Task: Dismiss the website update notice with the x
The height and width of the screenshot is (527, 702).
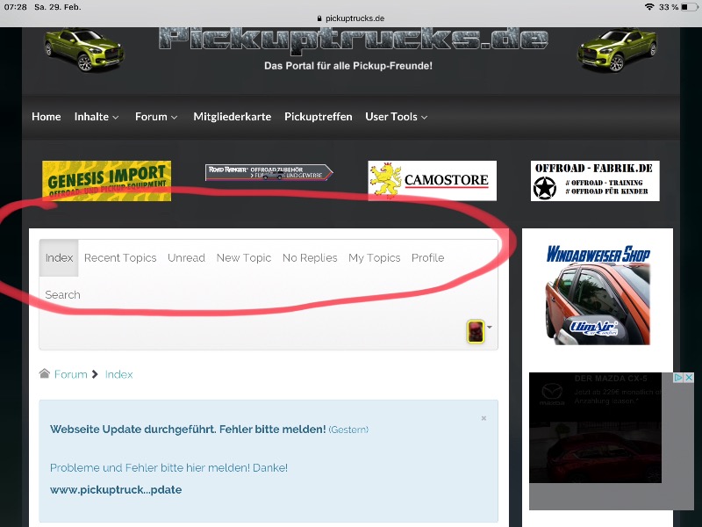Action: pos(484,418)
